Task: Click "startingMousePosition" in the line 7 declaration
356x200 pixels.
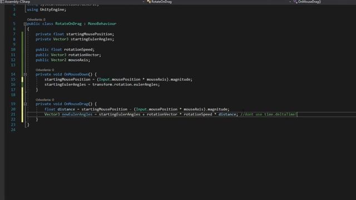Action: point(89,34)
